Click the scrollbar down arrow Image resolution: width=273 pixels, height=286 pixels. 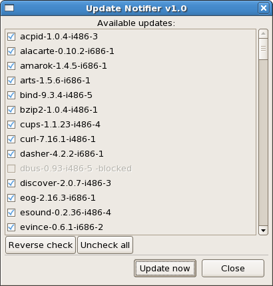click(x=263, y=231)
